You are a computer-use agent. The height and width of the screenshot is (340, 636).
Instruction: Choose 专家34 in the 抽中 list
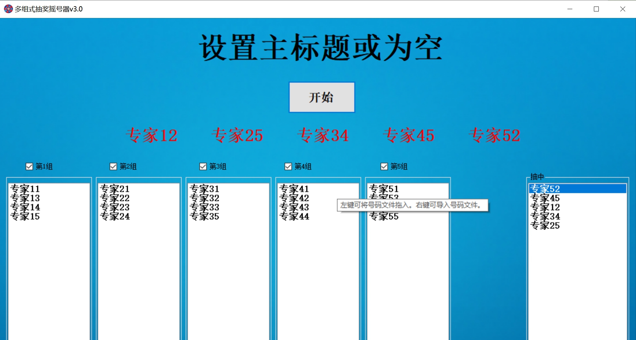pyautogui.click(x=578, y=216)
